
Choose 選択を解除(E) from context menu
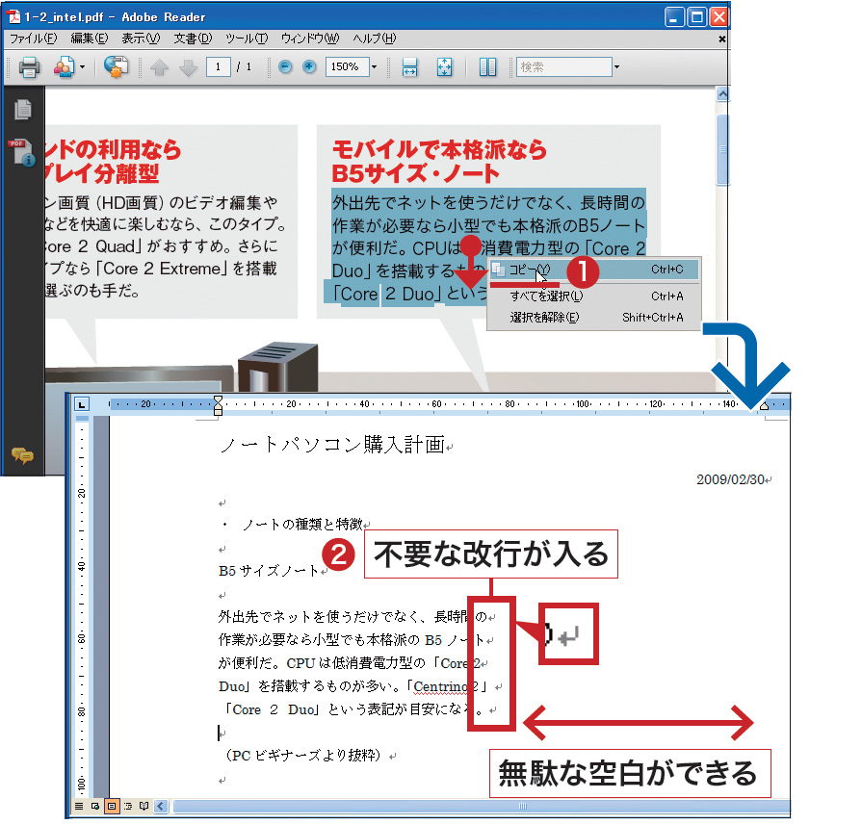coord(594,318)
